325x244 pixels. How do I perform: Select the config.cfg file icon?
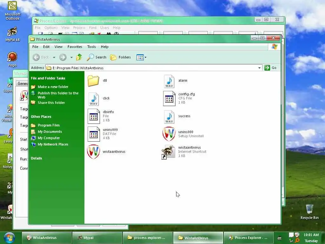click(x=169, y=98)
